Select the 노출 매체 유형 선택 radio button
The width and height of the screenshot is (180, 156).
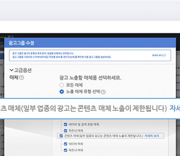coord(61,92)
